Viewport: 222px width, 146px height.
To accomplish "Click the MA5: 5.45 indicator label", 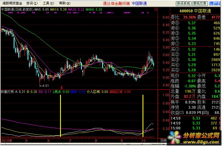I will point(42,10).
